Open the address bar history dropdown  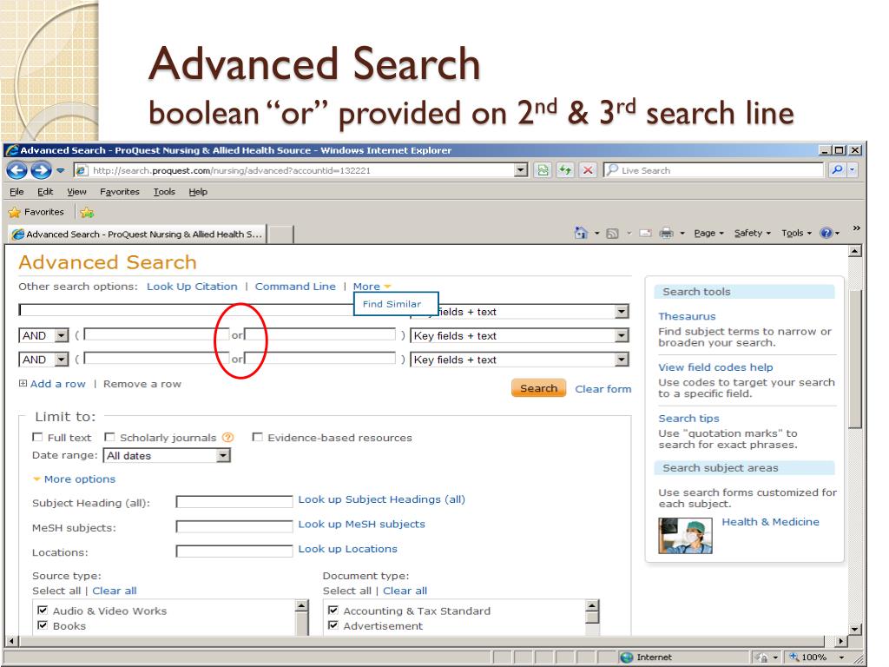pos(521,170)
